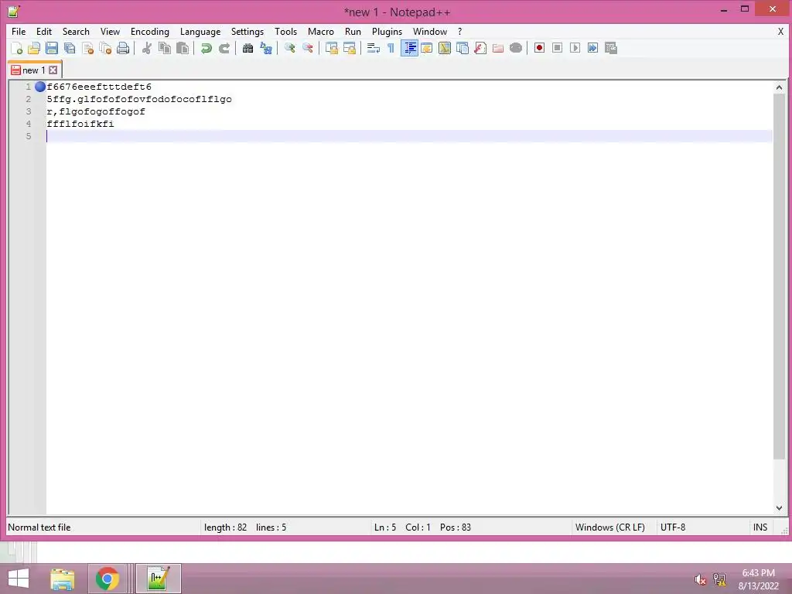Open Folder as Workspace icon
Image resolution: width=792 pixels, height=594 pixels.
(498, 48)
